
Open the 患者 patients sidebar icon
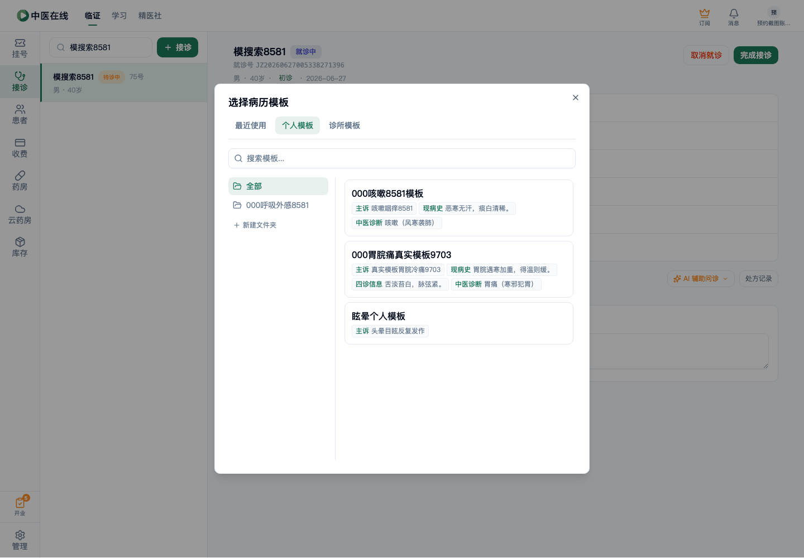click(x=20, y=115)
